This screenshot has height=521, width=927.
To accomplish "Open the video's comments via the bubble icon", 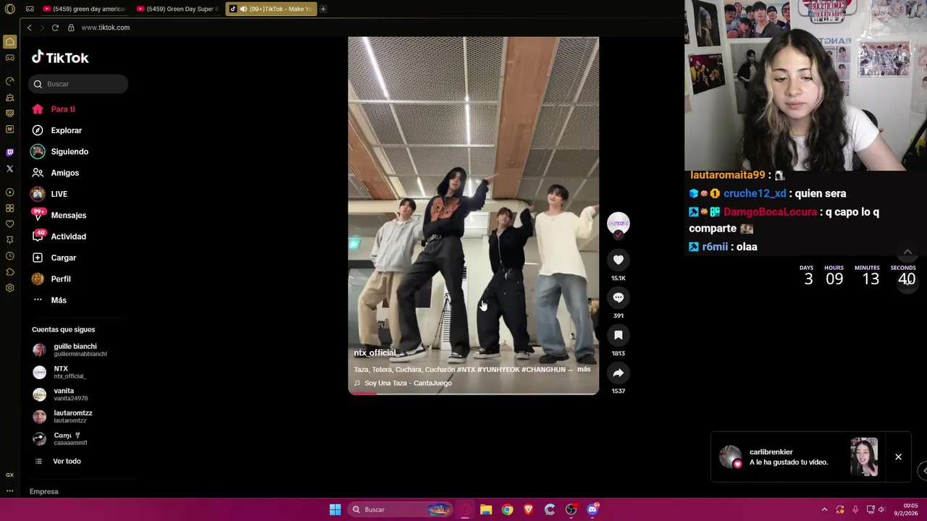I will pyautogui.click(x=618, y=297).
